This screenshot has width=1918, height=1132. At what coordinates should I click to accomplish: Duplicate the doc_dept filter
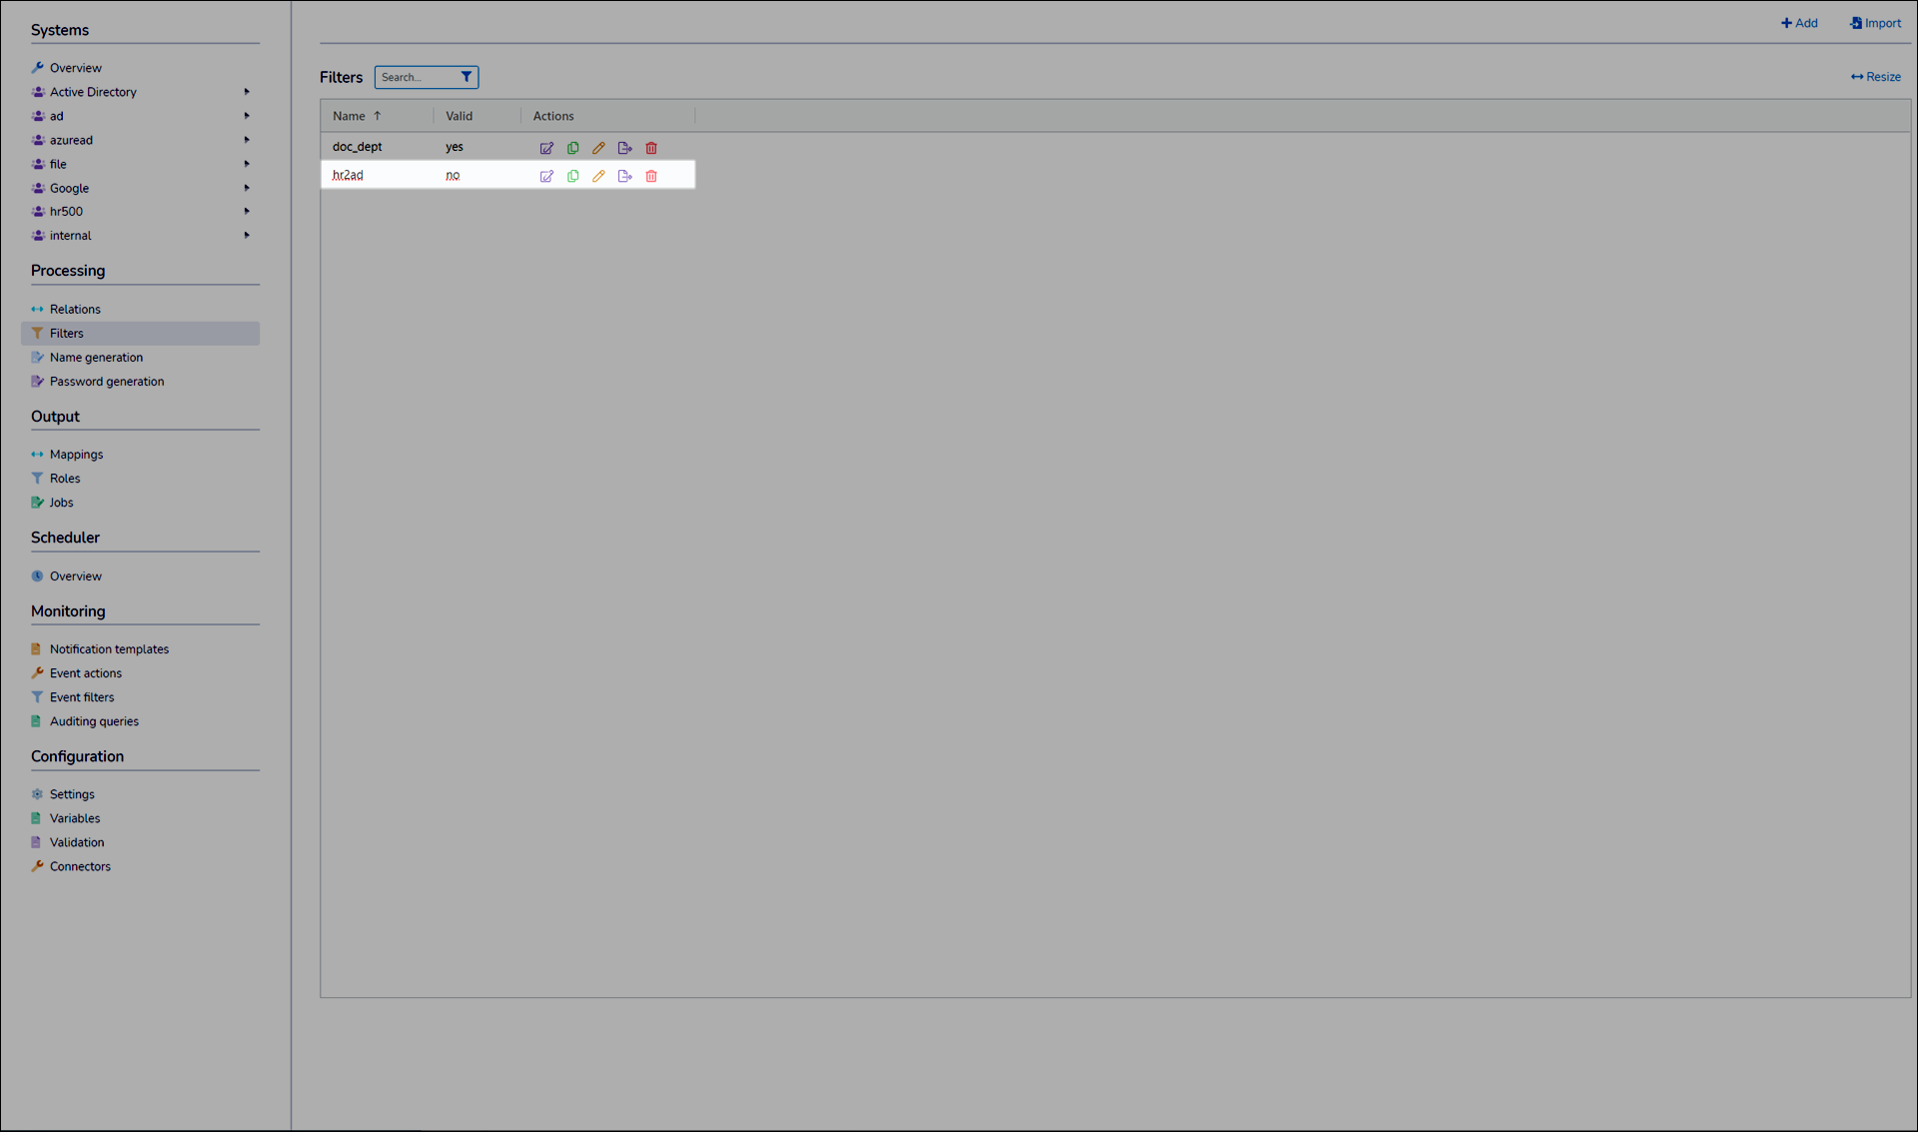click(x=572, y=147)
